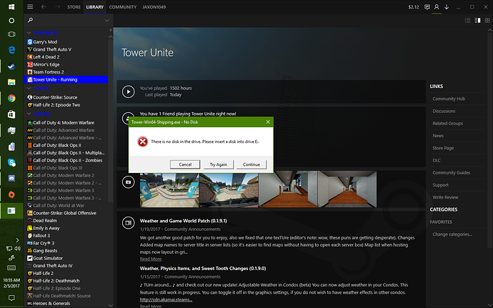Open the Steam hamburger menu
The image size is (493, 308).
tap(30, 6)
